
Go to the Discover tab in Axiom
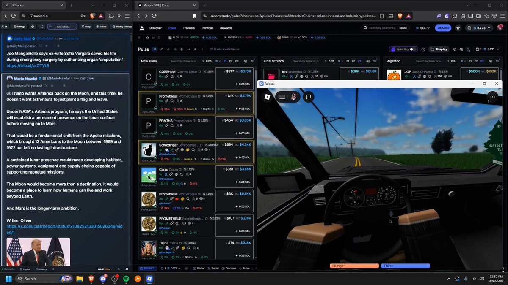[155, 28]
